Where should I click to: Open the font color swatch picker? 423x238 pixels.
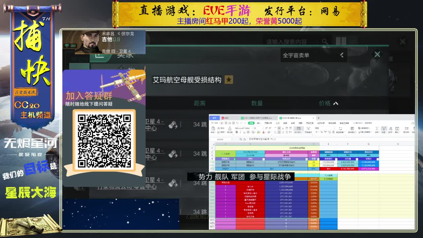(263, 132)
